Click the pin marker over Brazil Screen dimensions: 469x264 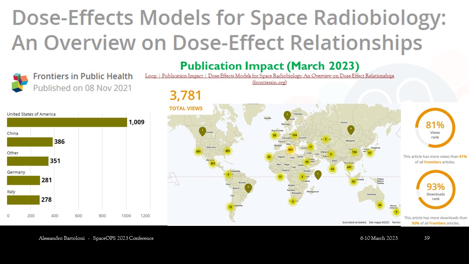pos(248,188)
